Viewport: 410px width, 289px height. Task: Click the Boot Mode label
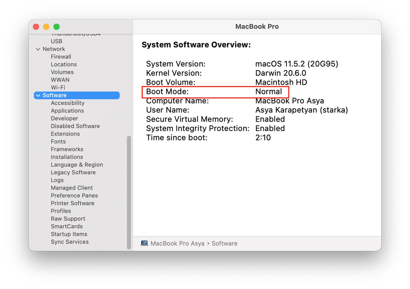click(x=167, y=92)
